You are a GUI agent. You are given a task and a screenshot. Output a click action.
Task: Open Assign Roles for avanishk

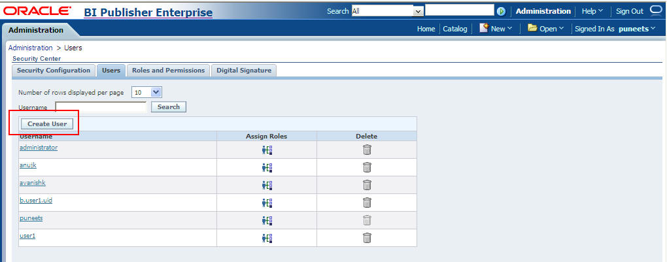(x=267, y=186)
